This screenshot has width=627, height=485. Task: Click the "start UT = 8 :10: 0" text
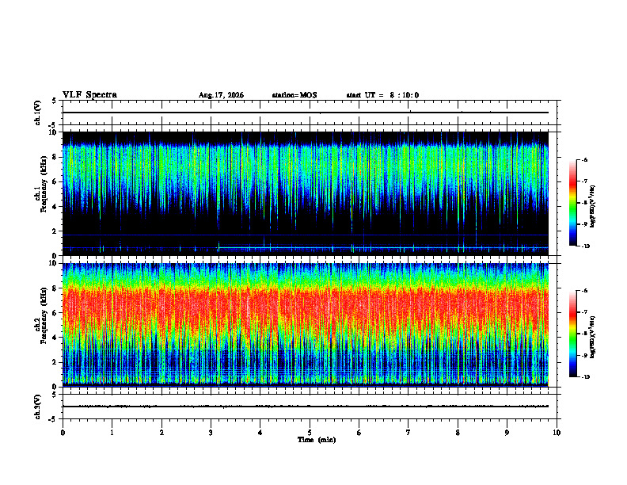point(382,95)
